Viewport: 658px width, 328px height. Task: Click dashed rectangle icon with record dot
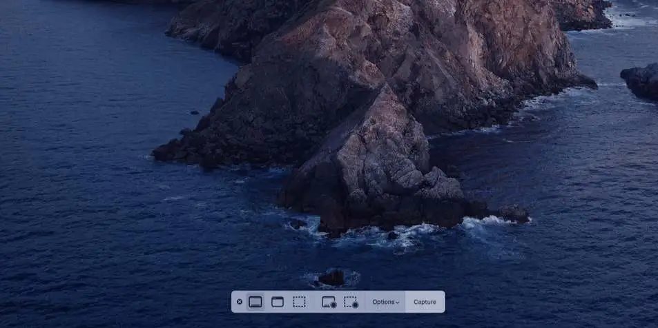[351, 302]
